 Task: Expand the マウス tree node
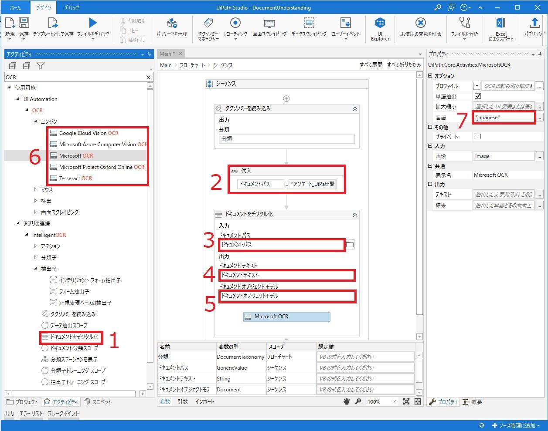(x=36, y=189)
